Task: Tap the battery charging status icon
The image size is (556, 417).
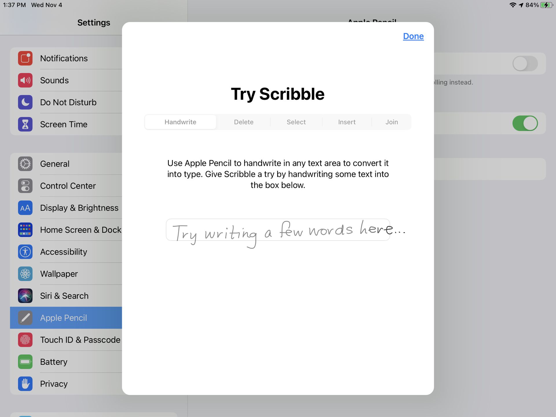Action: 547,5
